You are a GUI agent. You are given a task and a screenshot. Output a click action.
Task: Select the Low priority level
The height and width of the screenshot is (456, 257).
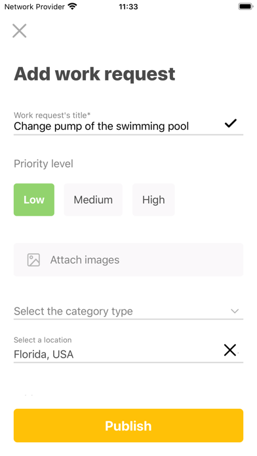tap(34, 200)
